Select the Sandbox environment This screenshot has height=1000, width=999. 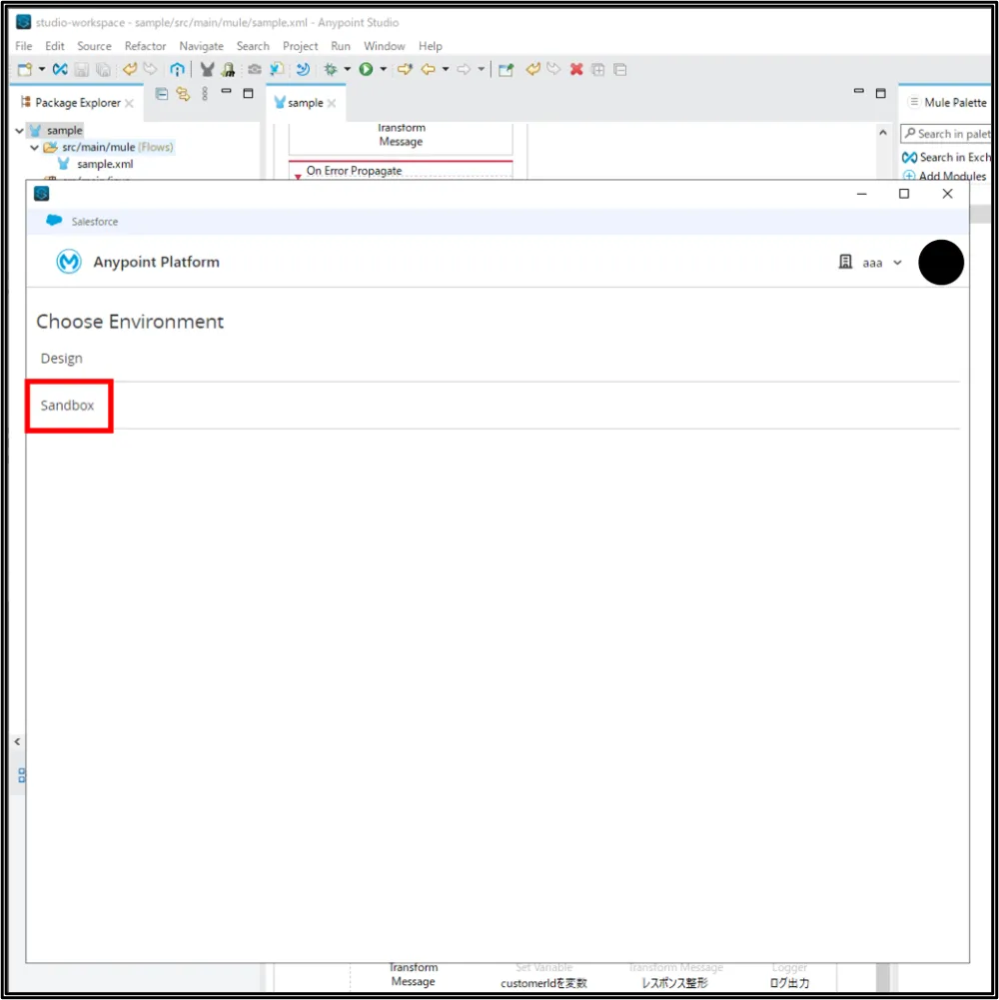click(x=67, y=406)
